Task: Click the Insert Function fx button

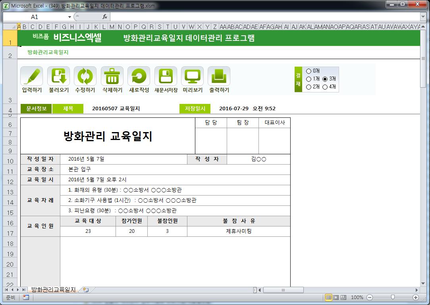Action: 105,17
